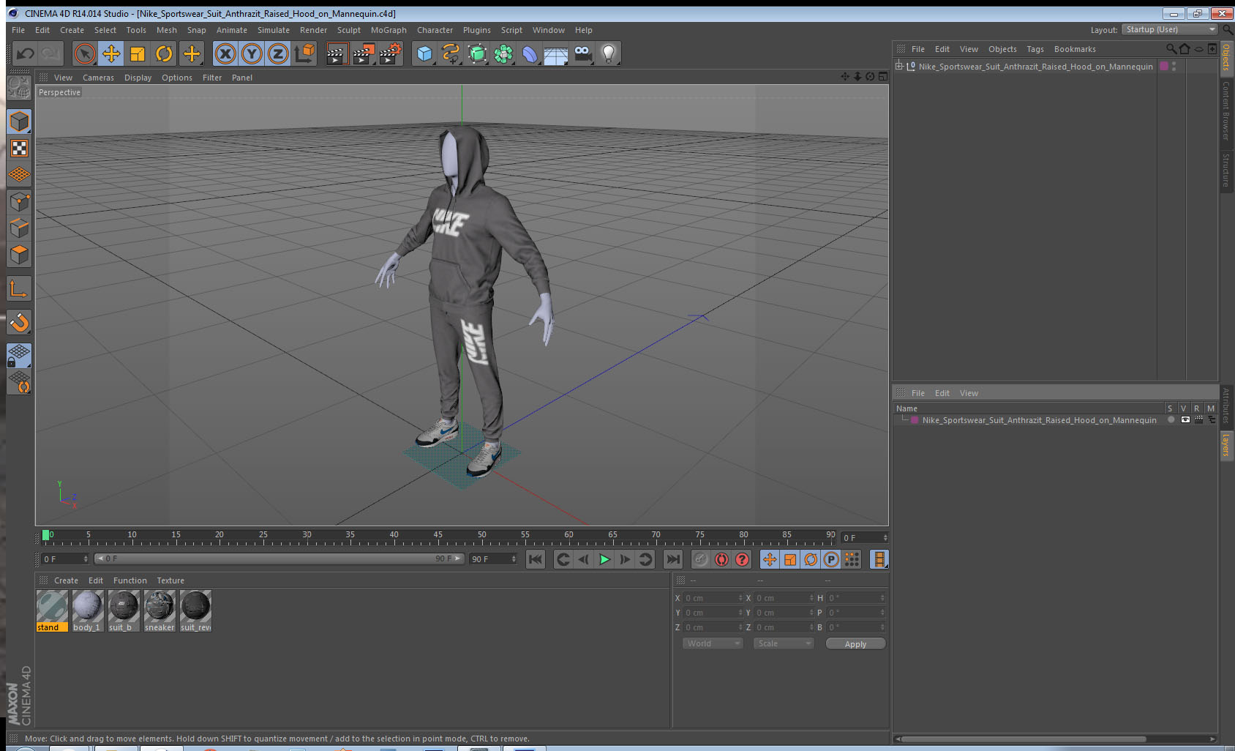Render to Picture Viewer
1235x751 pixels.
[x=364, y=53]
